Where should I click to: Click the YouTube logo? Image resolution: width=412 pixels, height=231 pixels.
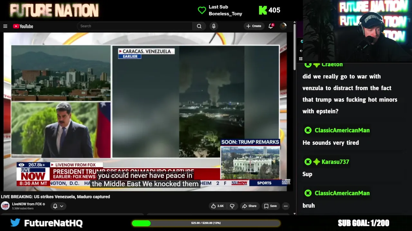pos(23,26)
